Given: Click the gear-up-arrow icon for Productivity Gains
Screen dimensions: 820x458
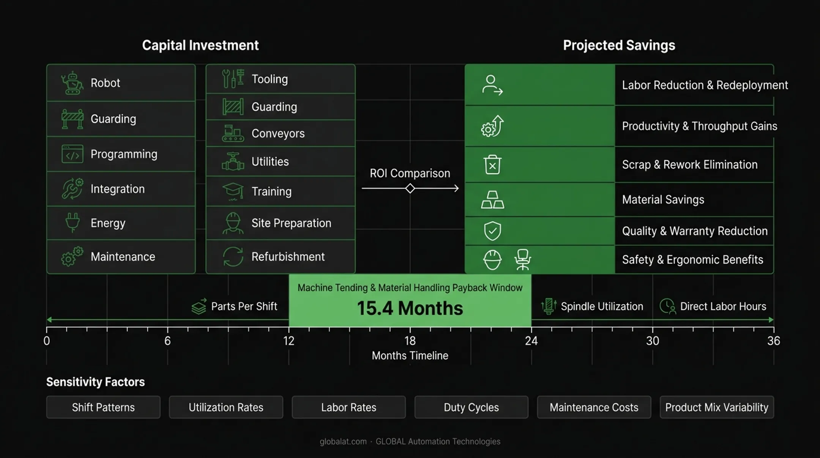Looking at the screenshot, I should pyautogui.click(x=492, y=126).
